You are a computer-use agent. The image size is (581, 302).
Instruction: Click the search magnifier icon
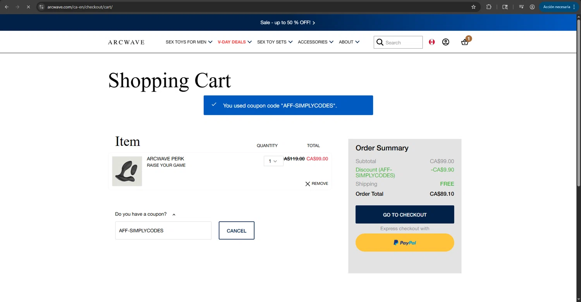point(380,42)
